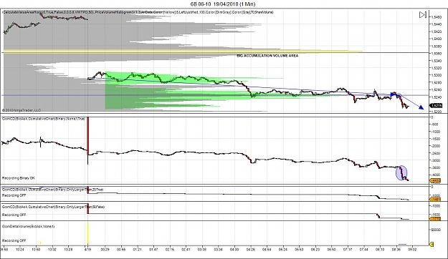The width and height of the screenshot is (448, 259).
Task: Select the orange value marker of OnlyLargerThan,20 panel
Action: (x=435, y=200)
